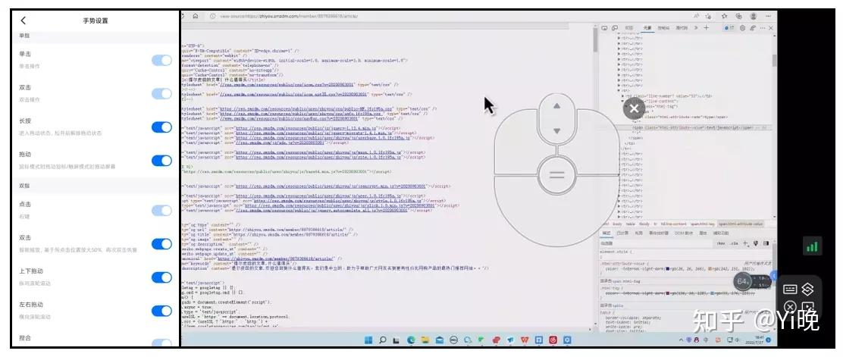Toggle the single-finger 双击 gesture switch
This screenshot has width=843, height=357.
(x=161, y=93)
